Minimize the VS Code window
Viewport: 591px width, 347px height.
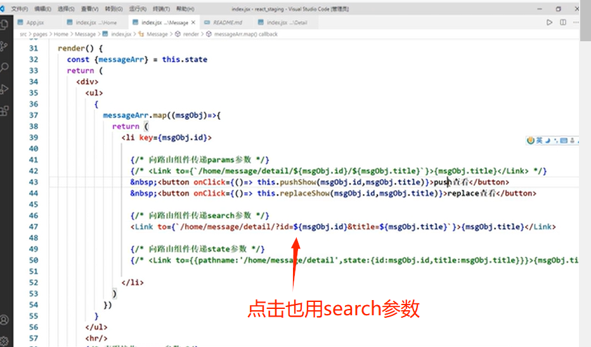point(540,9)
